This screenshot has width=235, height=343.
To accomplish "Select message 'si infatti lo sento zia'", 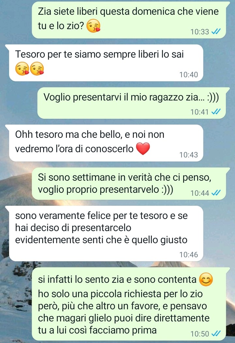I will pyautogui.click(x=129, y=304).
